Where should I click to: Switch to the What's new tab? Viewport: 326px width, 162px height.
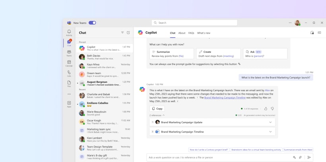(204, 33)
